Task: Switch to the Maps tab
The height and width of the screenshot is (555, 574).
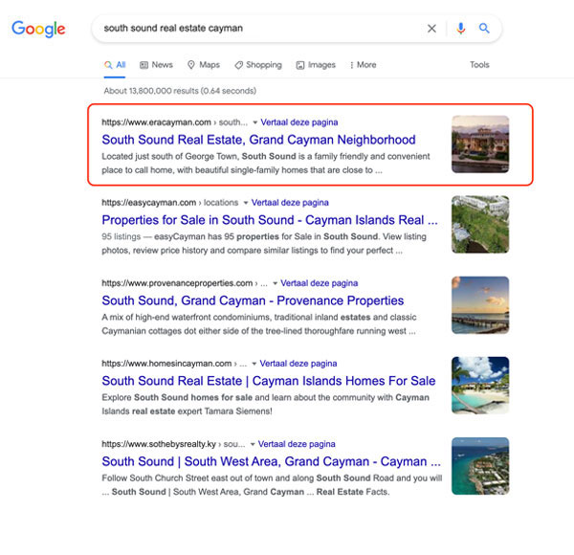Action: 204,65
